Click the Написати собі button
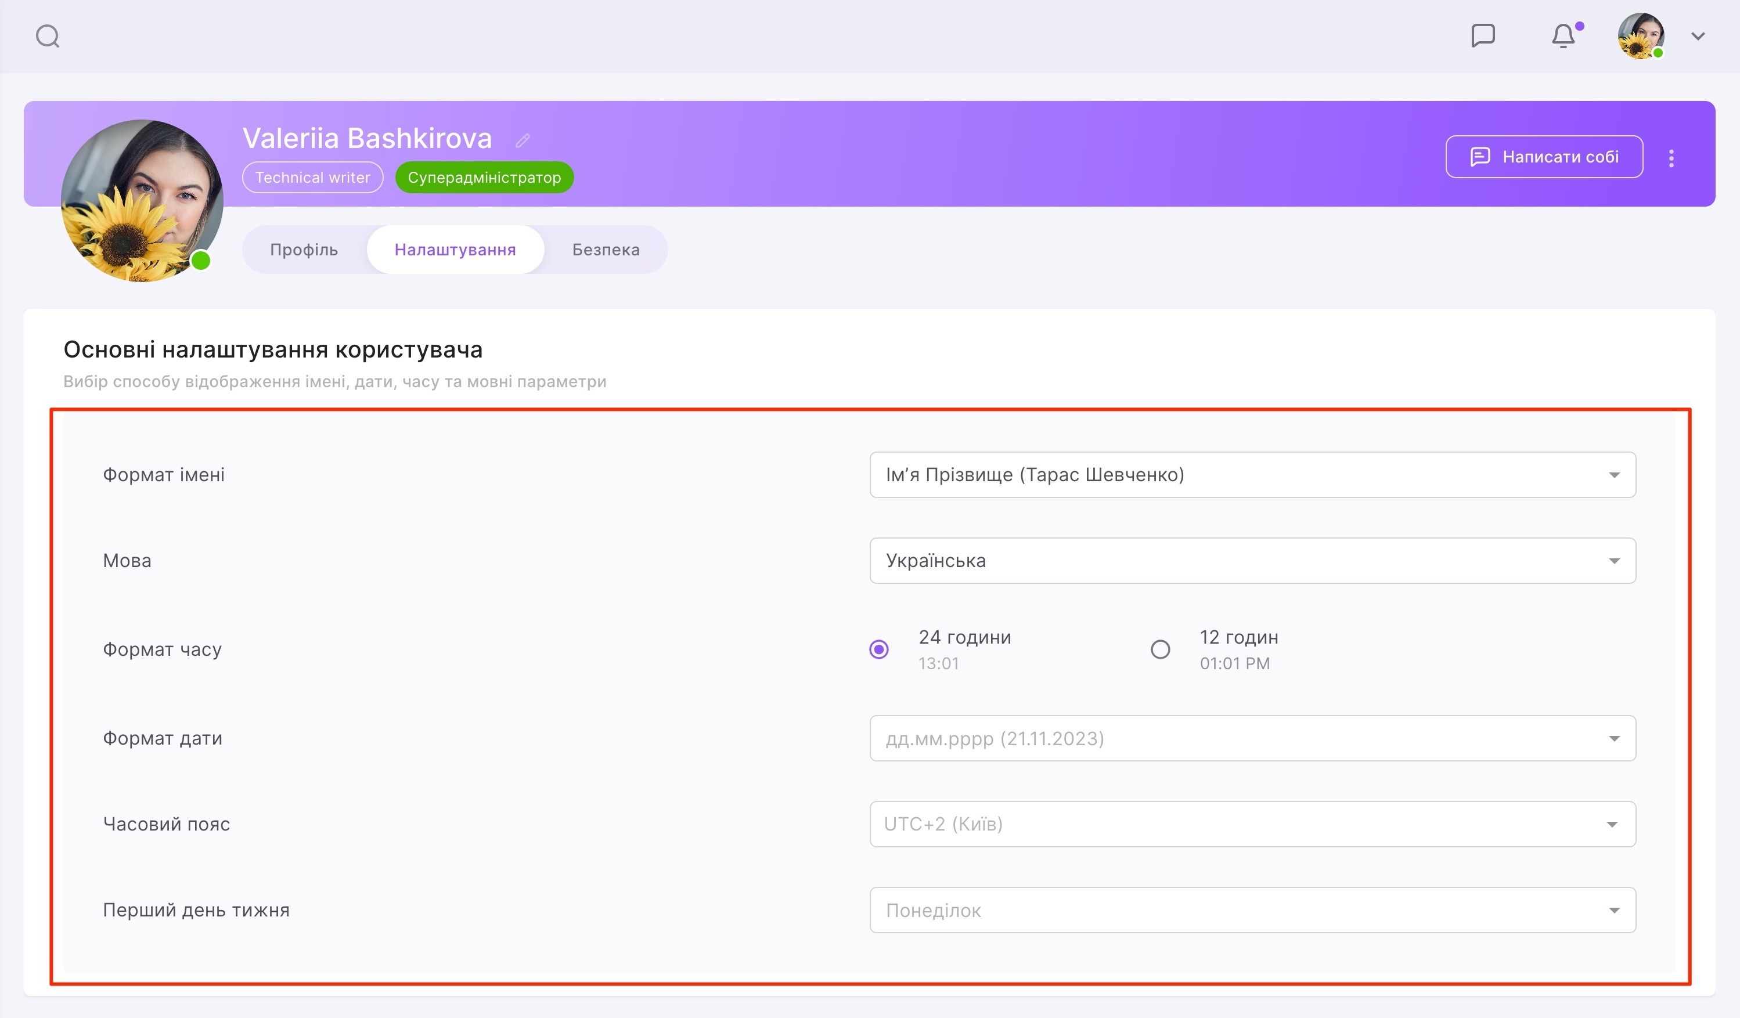This screenshot has width=1740, height=1018. [x=1544, y=157]
